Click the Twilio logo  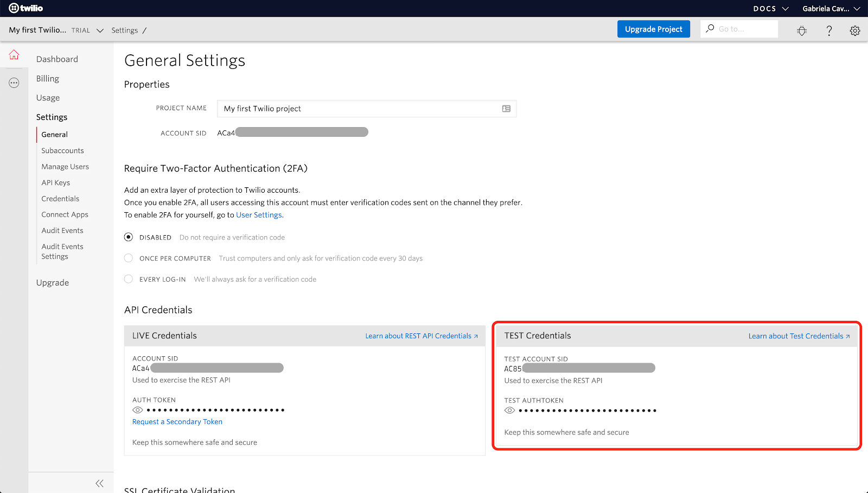pyautogui.click(x=25, y=8)
